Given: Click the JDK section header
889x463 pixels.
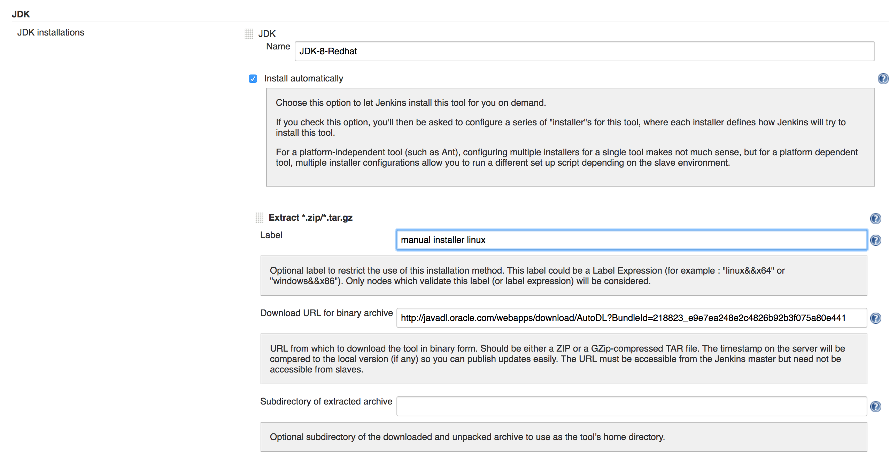Looking at the screenshot, I should point(20,14).
